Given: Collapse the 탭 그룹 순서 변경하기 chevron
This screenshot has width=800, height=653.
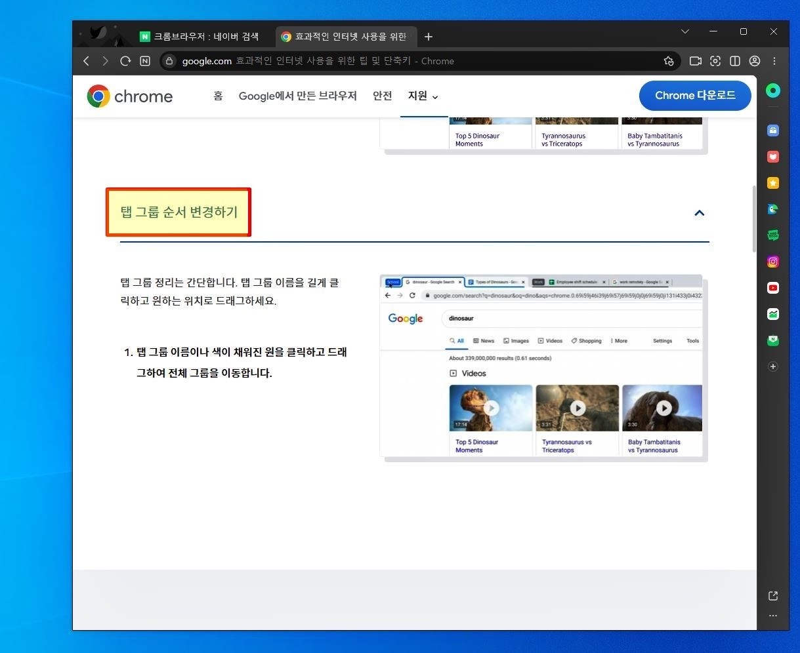Looking at the screenshot, I should pos(700,212).
